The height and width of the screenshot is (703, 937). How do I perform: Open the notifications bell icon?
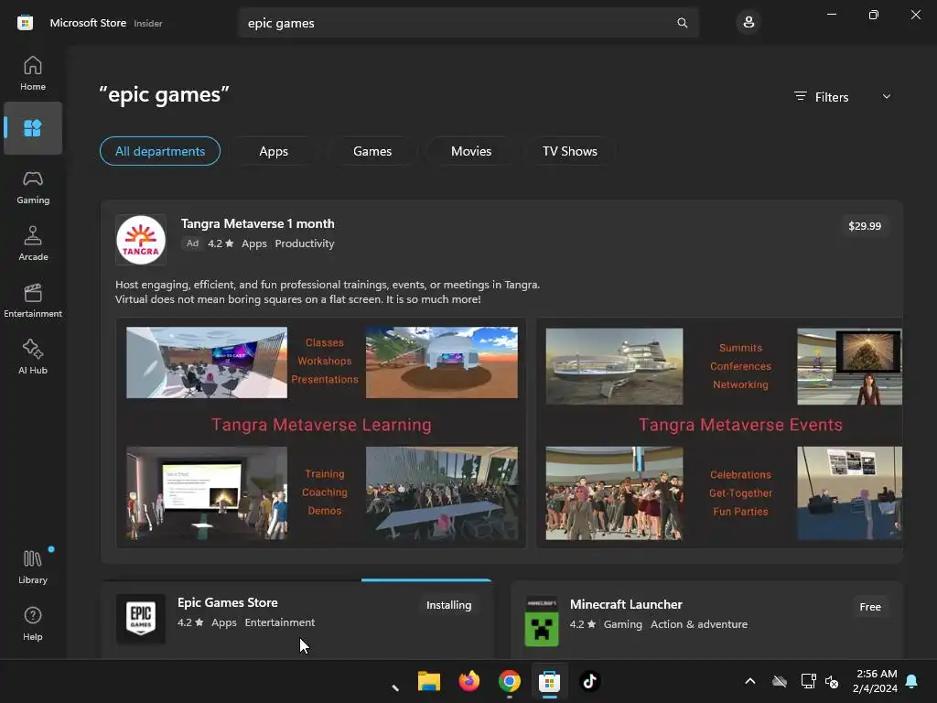pos(912,681)
